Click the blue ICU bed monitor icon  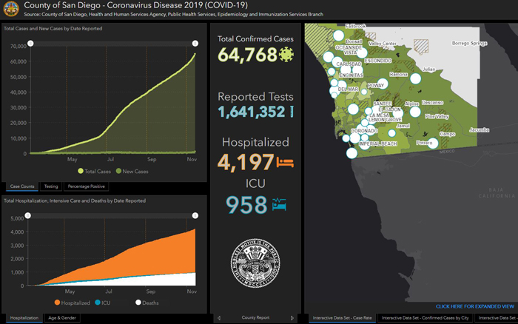click(279, 204)
